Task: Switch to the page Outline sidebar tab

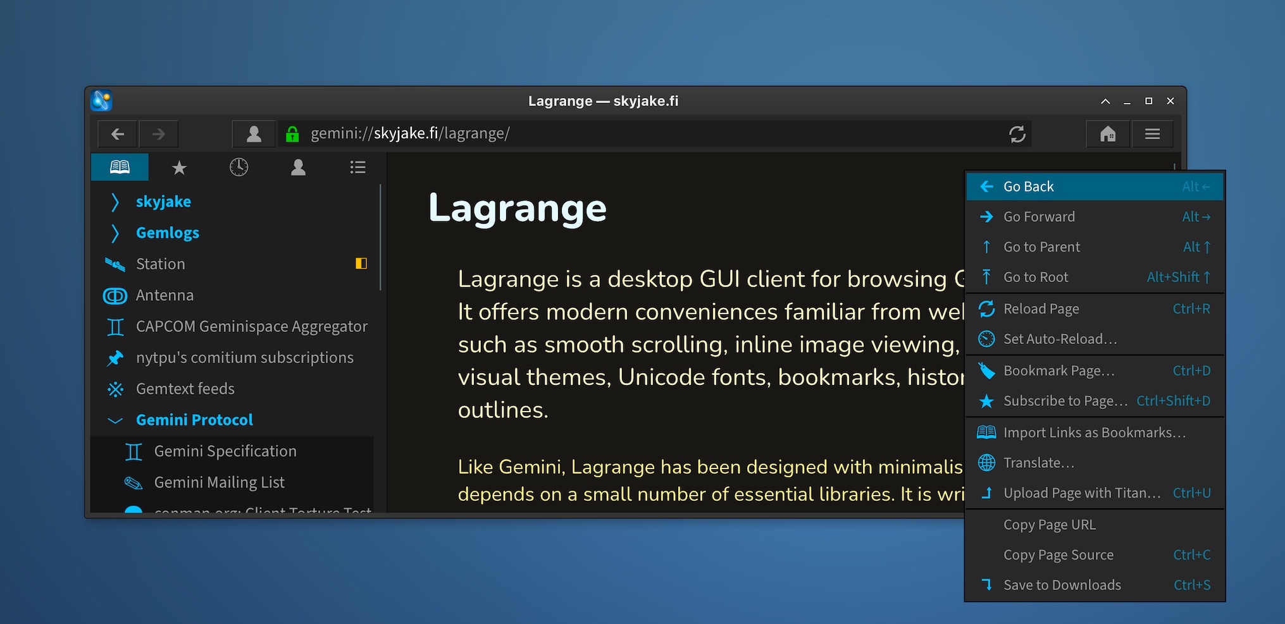Action: pos(357,167)
